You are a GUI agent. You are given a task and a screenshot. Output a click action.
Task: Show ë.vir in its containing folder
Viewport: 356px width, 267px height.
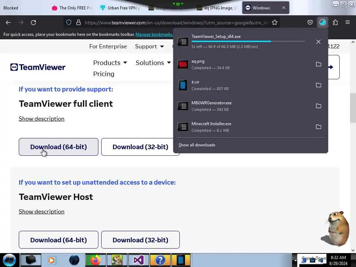coord(318,85)
